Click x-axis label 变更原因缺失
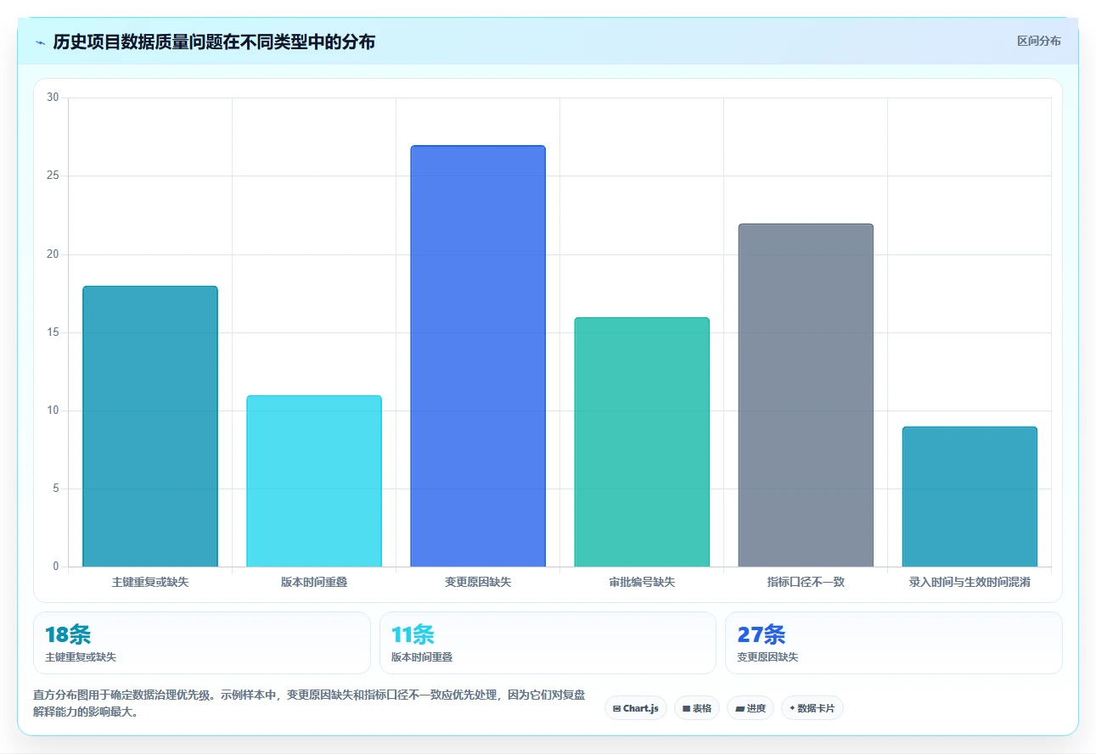 pyautogui.click(x=478, y=583)
